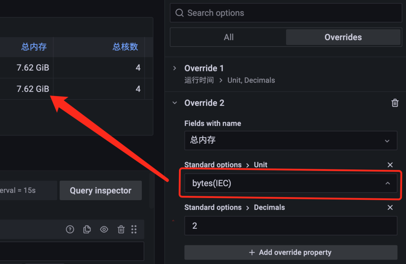Image resolution: width=406 pixels, height=264 pixels.
Task: Delete Override 2 with trash icon
Action: (395, 103)
